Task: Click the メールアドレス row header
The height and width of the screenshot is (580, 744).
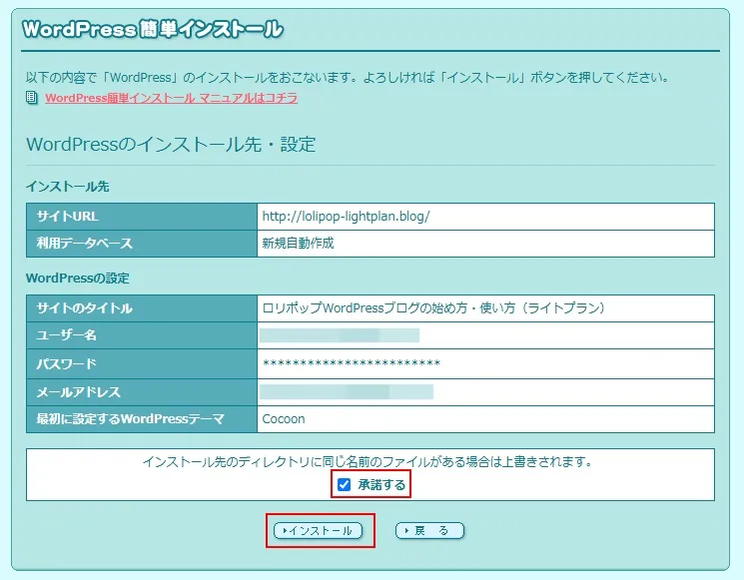Action: (x=142, y=392)
